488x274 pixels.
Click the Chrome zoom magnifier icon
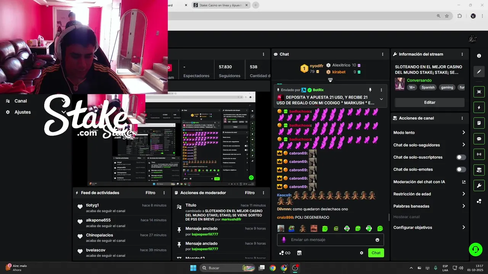click(x=438, y=16)
